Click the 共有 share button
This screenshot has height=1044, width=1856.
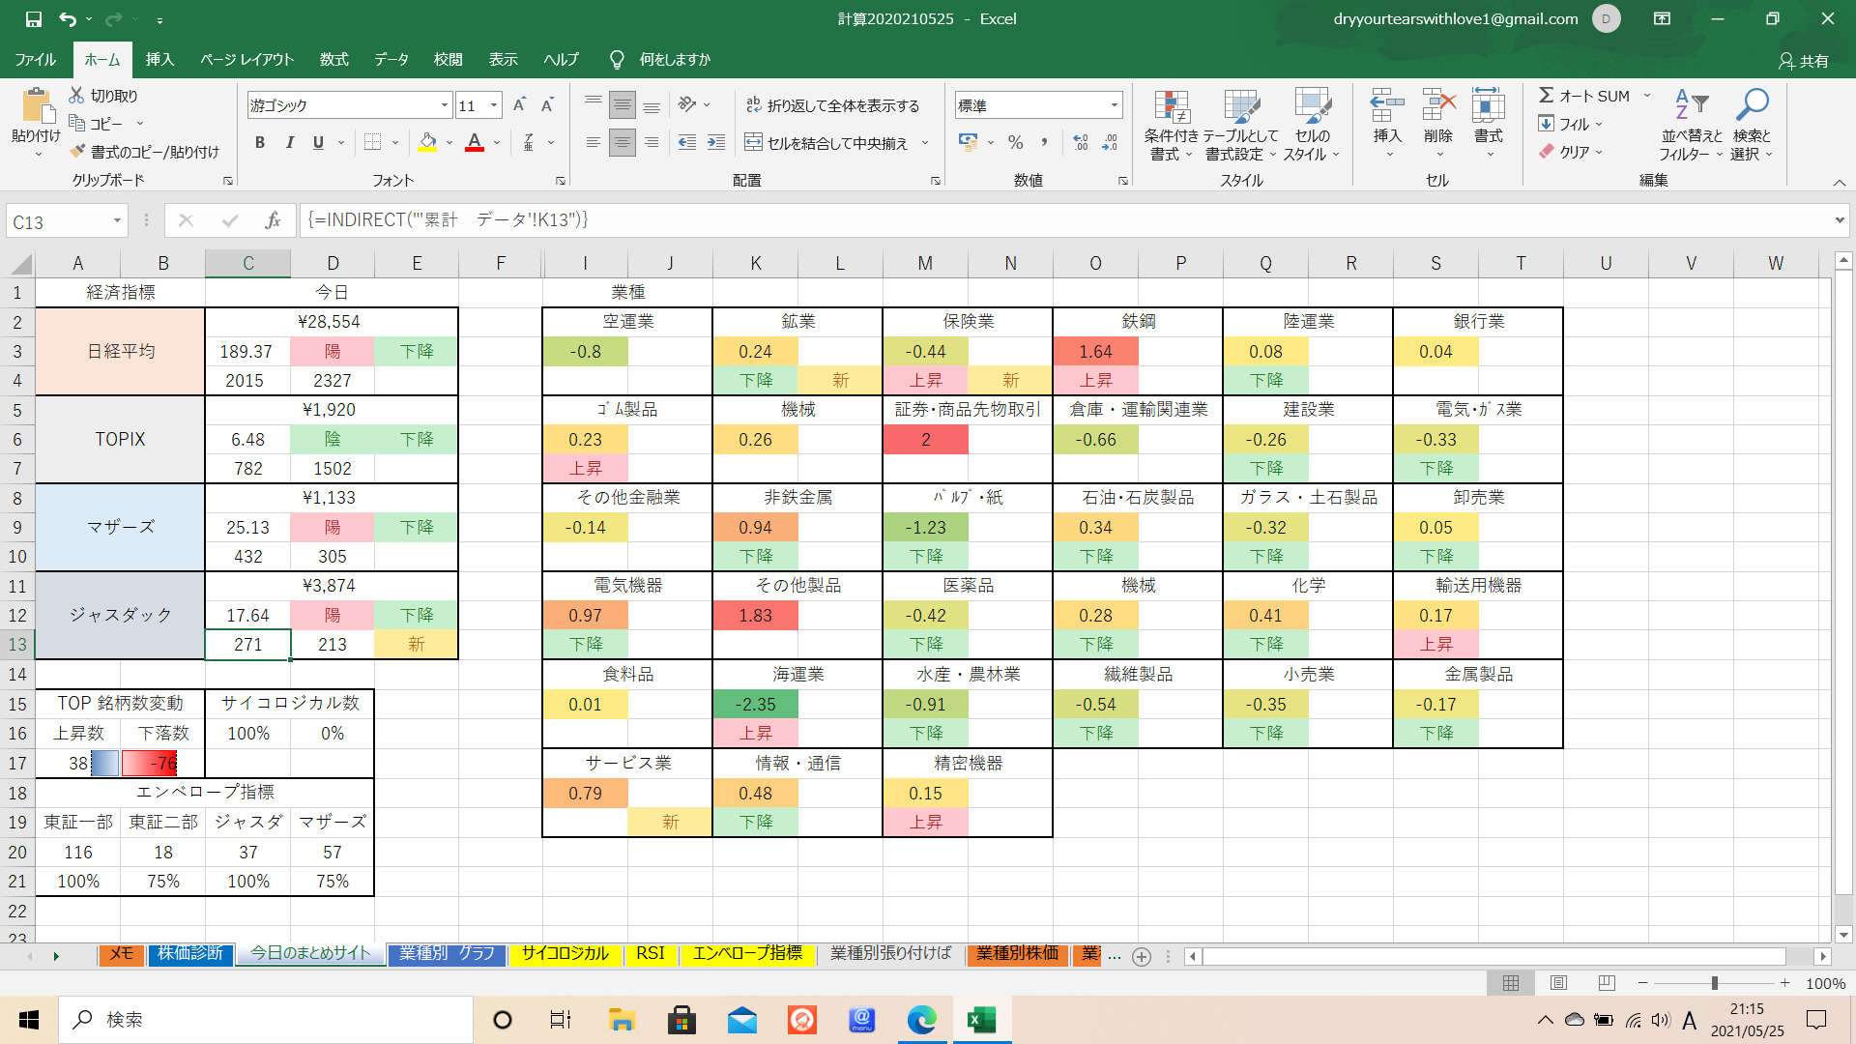(1804, 60)
